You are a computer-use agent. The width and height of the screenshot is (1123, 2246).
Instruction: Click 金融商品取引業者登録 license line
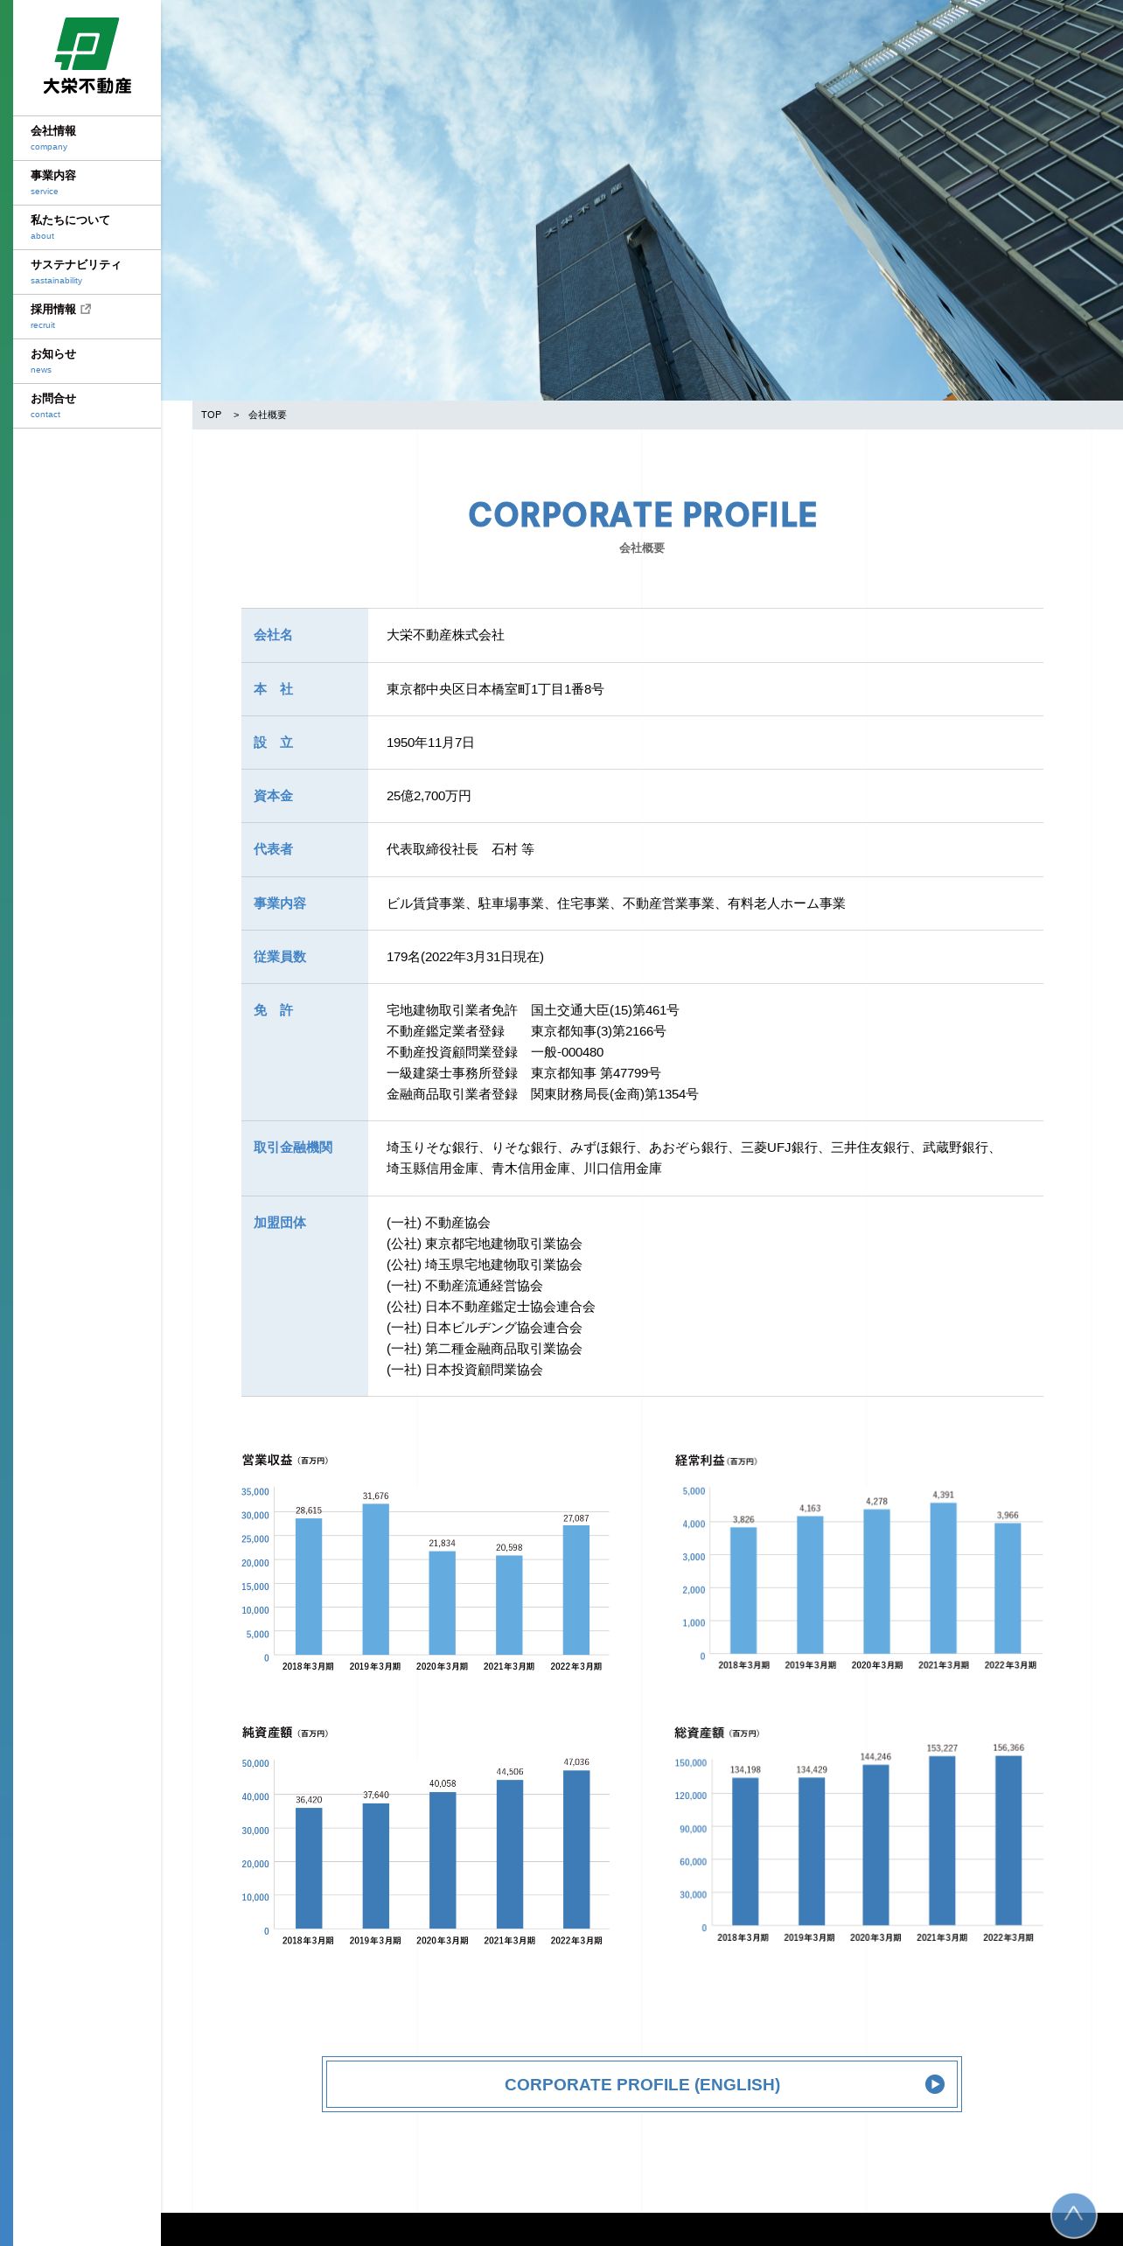(x=542, y=1094)
